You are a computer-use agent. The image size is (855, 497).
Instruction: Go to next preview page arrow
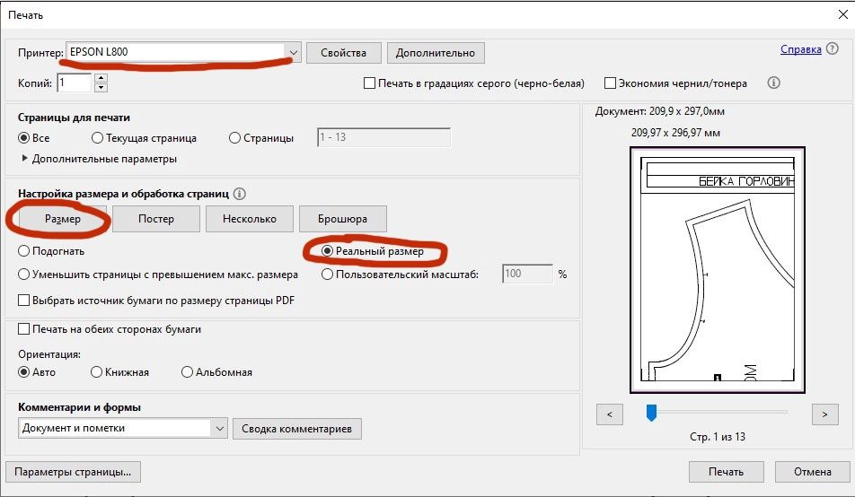pyautogui.click(x=824, y=414)
